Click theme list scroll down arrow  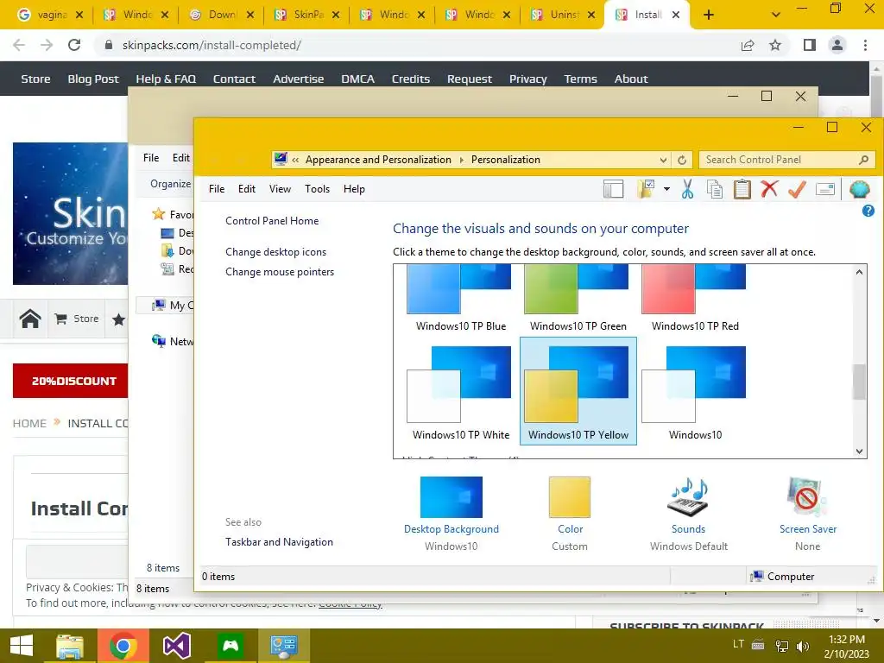(859, 451)
